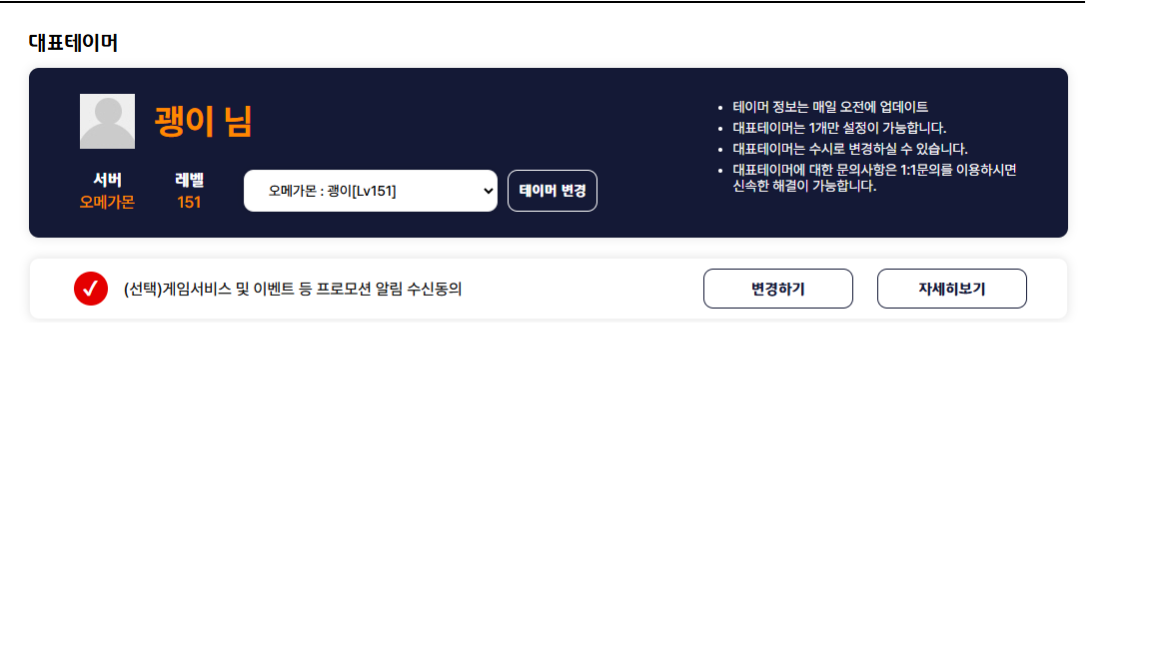Click the 1개만 설정이 가능합니다 notice line
Viewport: 1151px width, 647px height.
coord(839,128)
